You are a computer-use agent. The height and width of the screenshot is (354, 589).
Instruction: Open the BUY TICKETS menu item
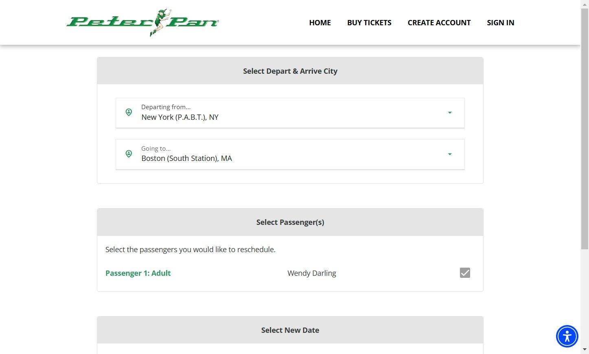pyautogui.click(x=369, y=23)
